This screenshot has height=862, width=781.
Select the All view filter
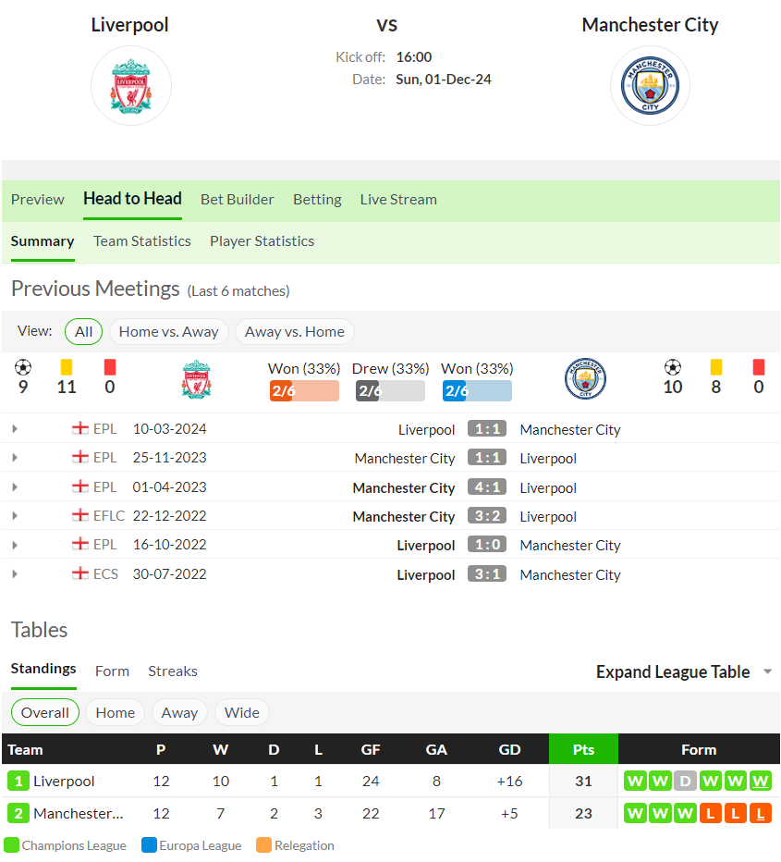(x=83, y=331)
